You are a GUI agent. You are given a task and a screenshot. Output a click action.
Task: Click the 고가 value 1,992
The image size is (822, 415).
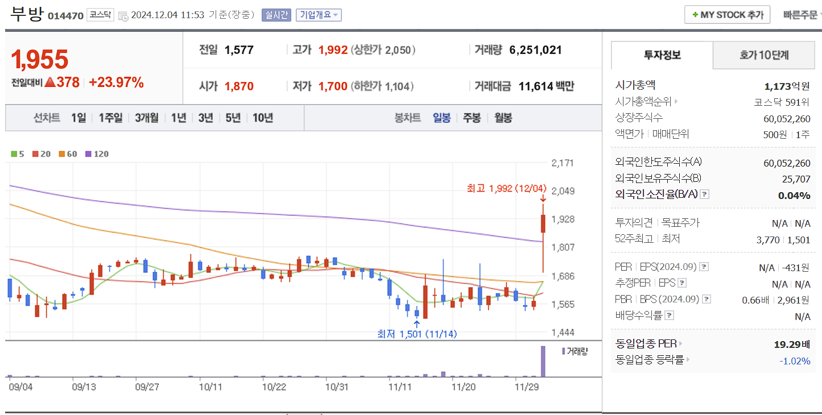click(x=333, y=50)
